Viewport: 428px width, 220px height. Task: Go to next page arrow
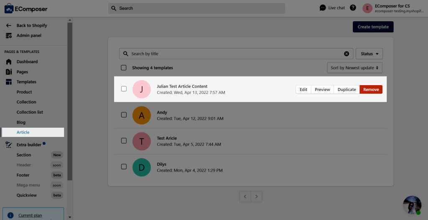[256, 196]
